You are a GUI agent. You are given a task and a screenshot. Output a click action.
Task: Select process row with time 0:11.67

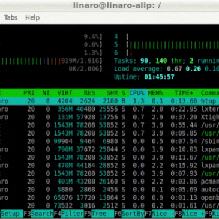point(109,157)
